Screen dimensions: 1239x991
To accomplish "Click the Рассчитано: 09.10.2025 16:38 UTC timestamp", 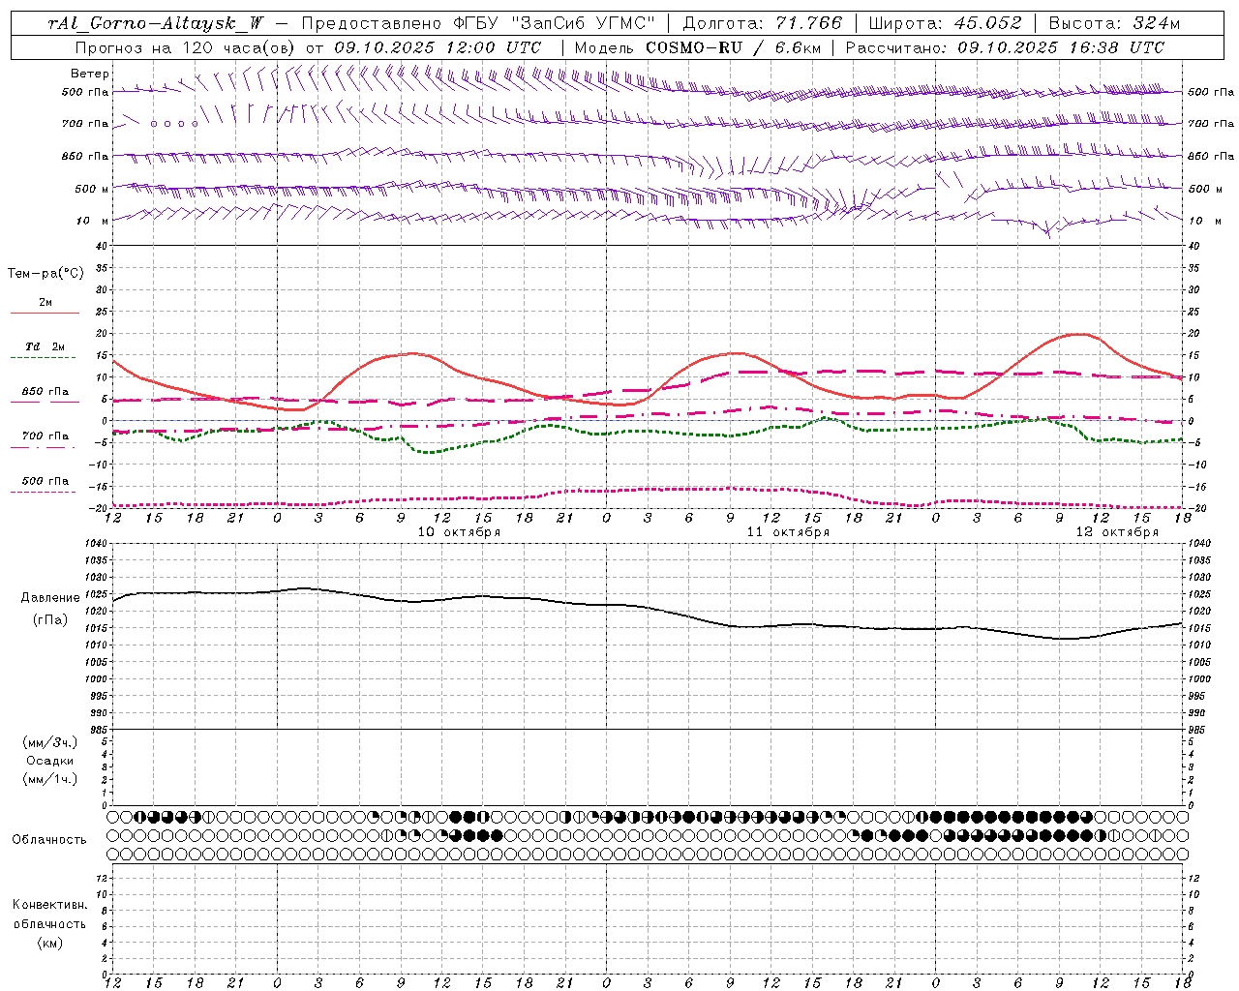I will point(1005,47).
